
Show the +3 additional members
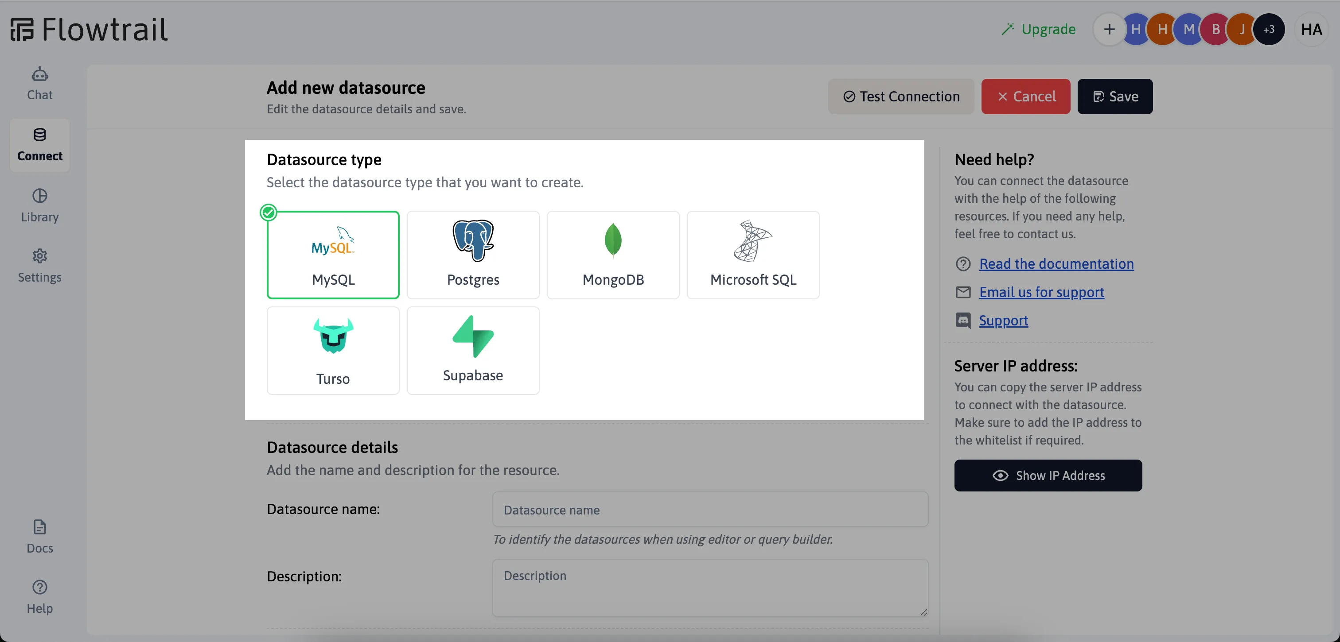coord(1269,29)
